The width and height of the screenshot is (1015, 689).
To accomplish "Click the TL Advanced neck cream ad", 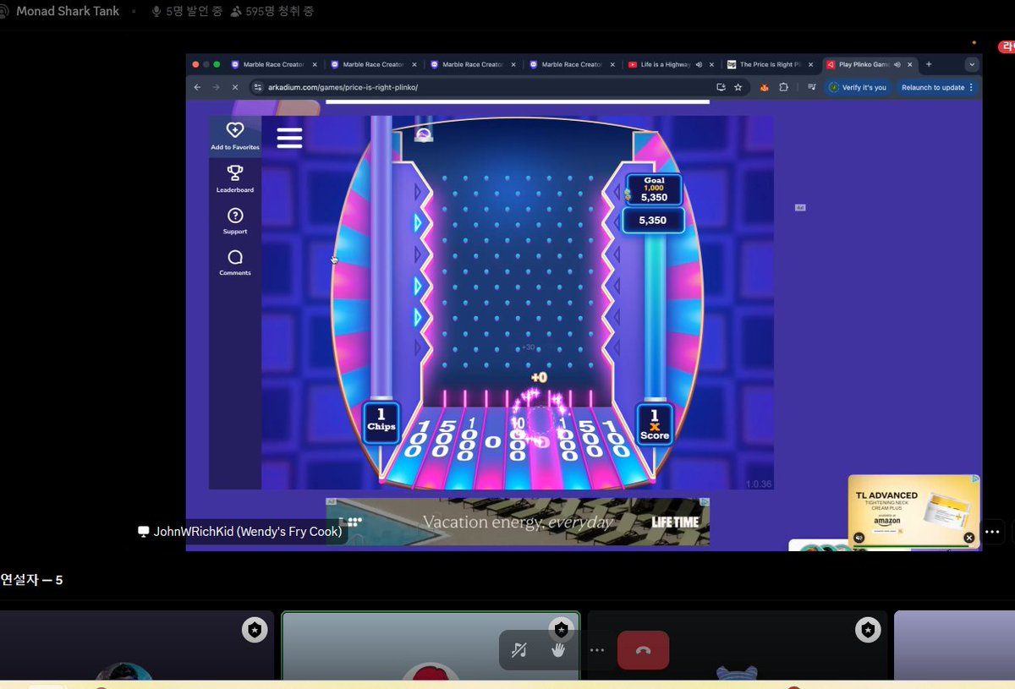I will pyautogui.click(x=914, y=511).
